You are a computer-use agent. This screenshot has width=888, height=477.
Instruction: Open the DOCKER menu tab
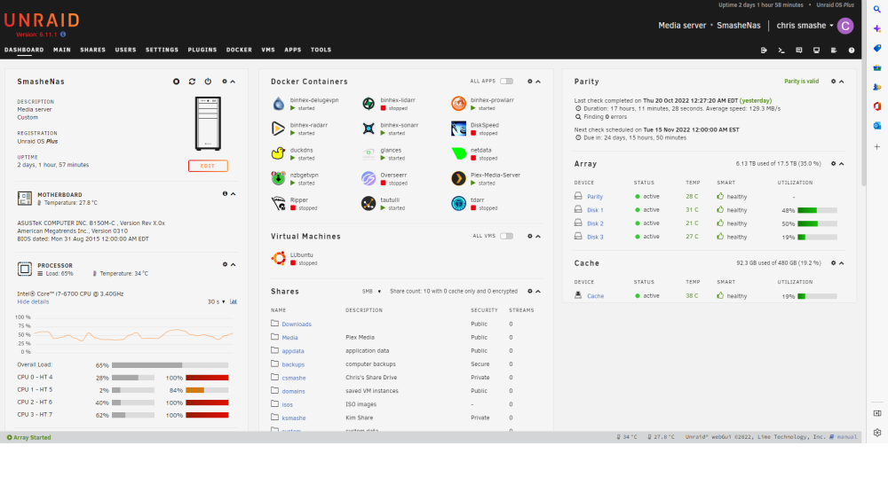239,50
